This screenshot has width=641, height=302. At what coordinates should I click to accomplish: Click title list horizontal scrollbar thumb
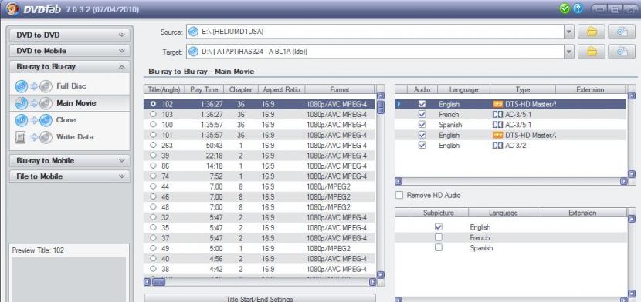coord(158,282)
